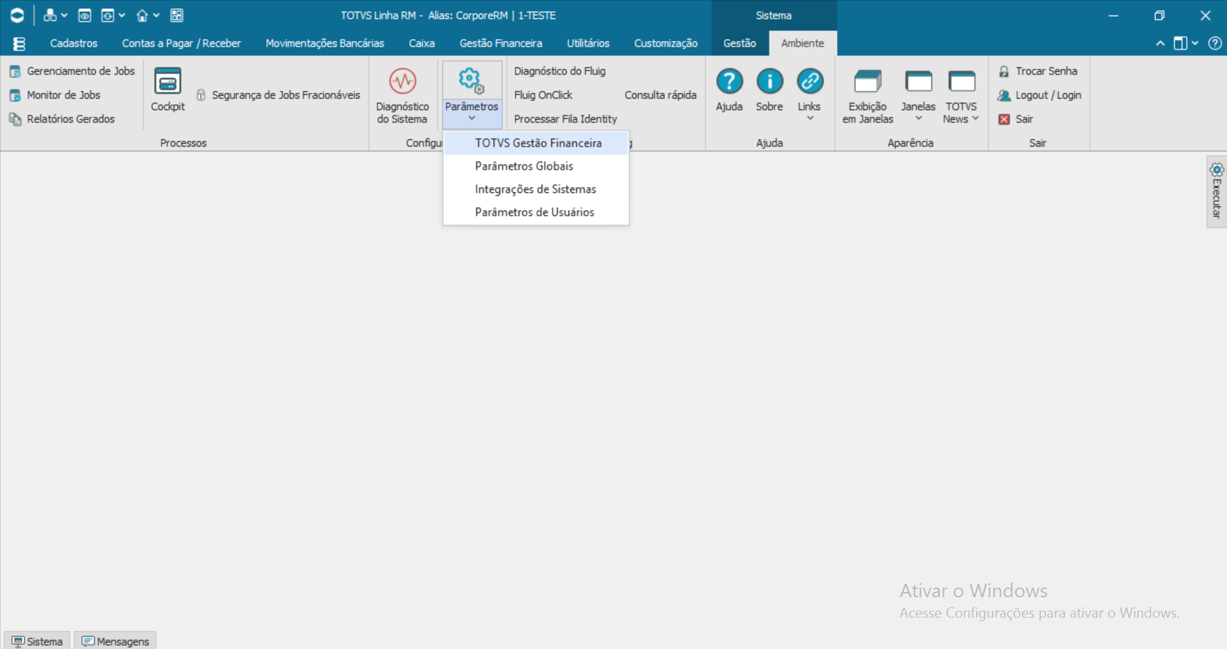Screen dimensions: 1227x649
Task: Run Diagnóstico do Sistema
Action: point(402,95)
